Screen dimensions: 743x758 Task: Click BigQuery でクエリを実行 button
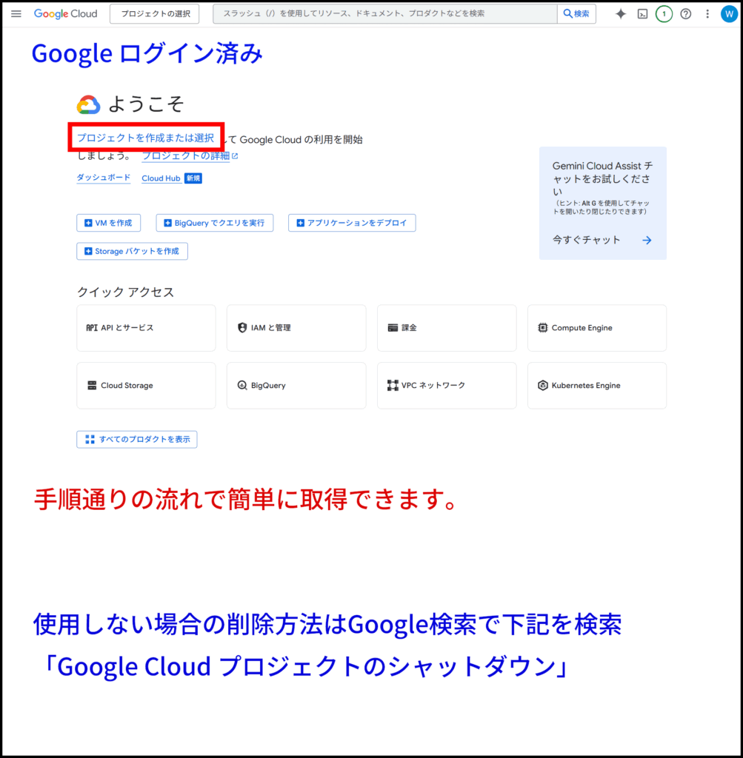[215, 223]
